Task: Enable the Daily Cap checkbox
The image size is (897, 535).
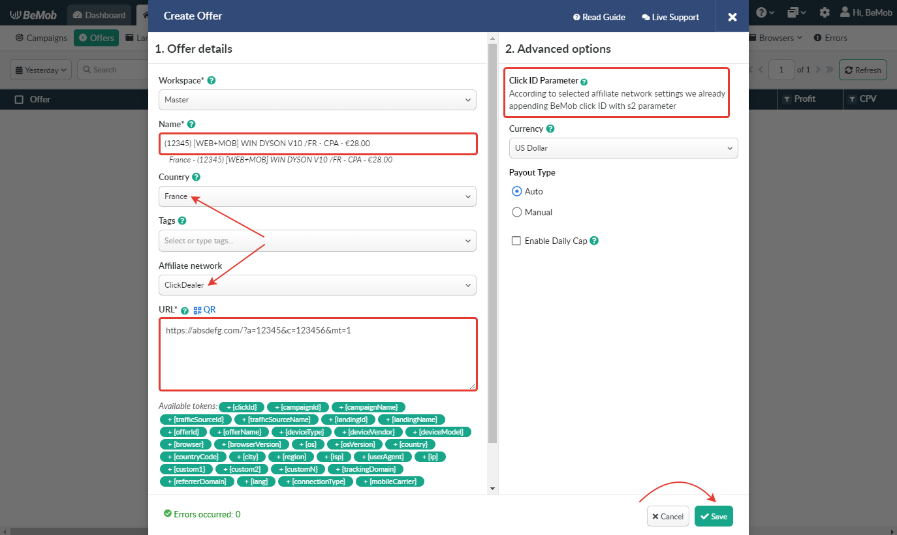Action: pyautogui.click(x=516, y=241)
